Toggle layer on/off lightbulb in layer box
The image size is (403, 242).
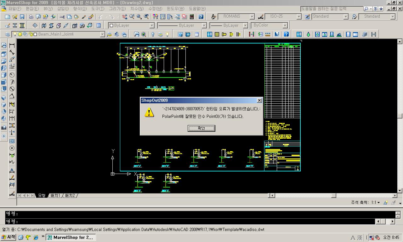[14, 34]
